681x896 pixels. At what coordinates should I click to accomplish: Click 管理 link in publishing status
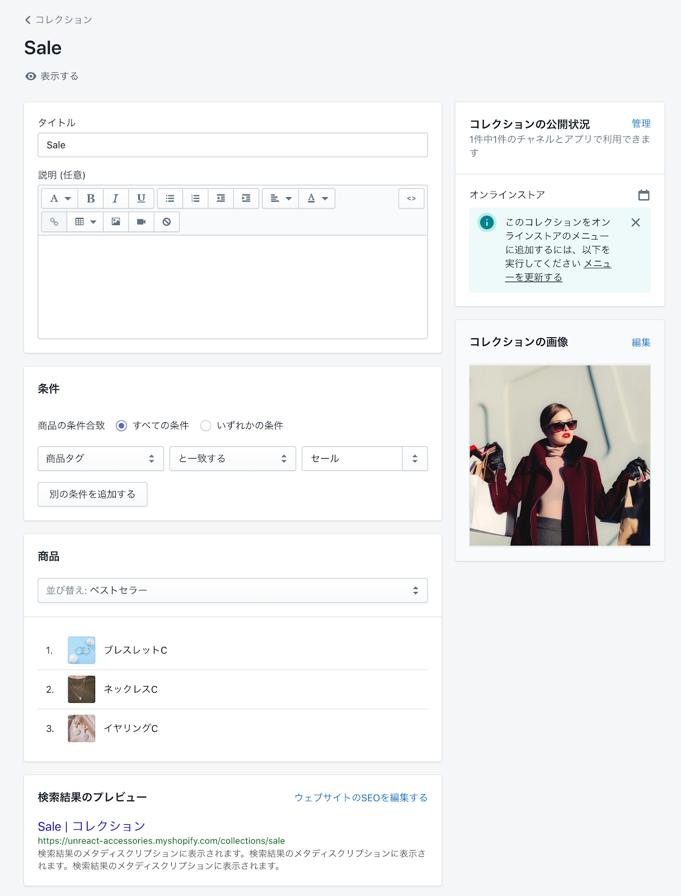click(x=641, y=123)
